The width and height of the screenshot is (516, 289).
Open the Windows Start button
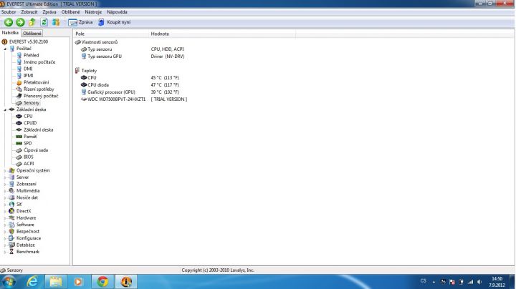[x=9, y=282]
